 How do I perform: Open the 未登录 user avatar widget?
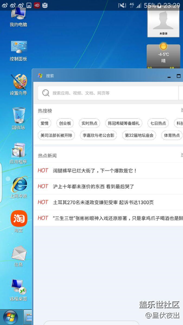[163, 22]
